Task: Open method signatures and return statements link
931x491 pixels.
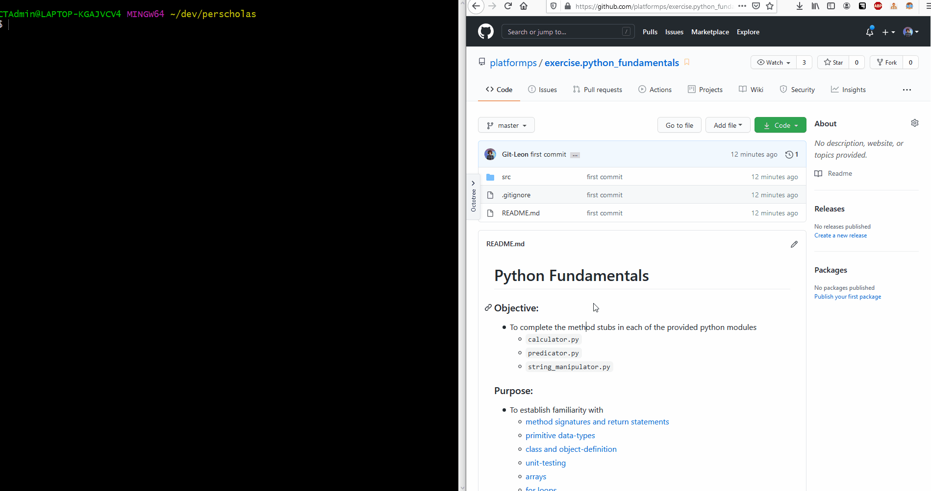Action: [597, 421]
